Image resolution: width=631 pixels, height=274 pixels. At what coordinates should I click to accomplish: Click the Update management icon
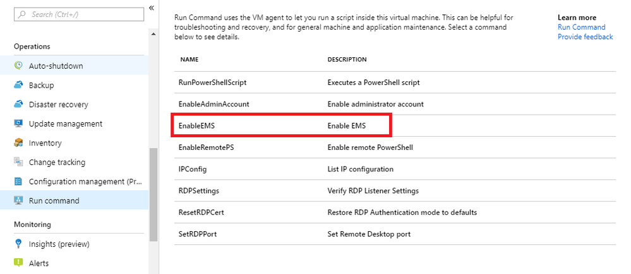(x=18, y=124)
